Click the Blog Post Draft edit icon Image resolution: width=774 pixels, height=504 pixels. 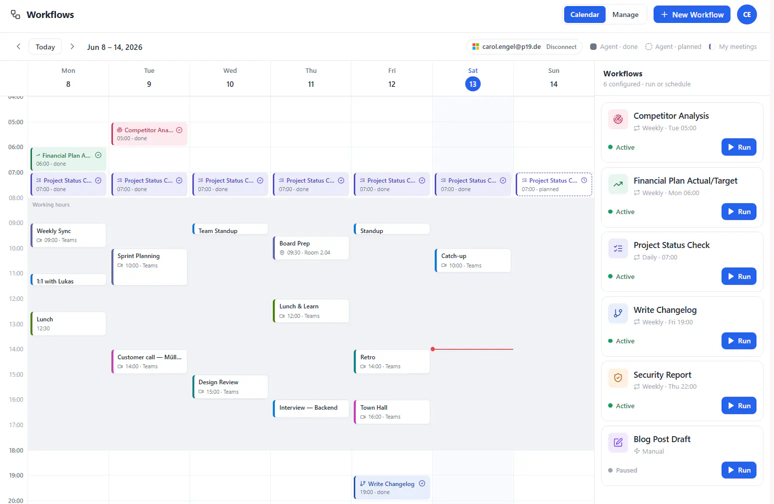618,443
